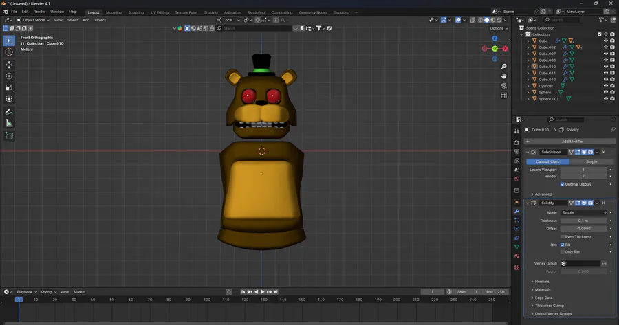Open the Object Mode dropdown

click(x=33, y=20)
